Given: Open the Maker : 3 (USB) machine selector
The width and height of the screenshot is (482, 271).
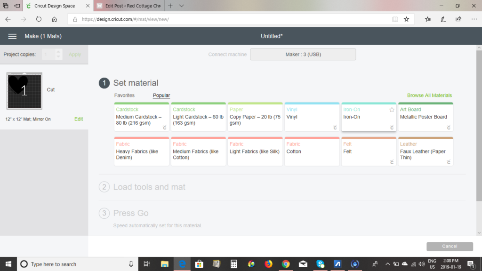Looking at the screenshot, I should (303, 55).
